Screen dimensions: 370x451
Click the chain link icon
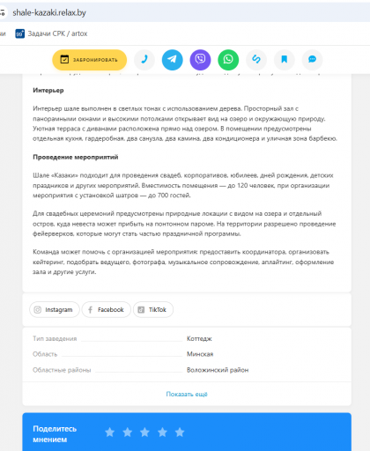click(256, 60)
